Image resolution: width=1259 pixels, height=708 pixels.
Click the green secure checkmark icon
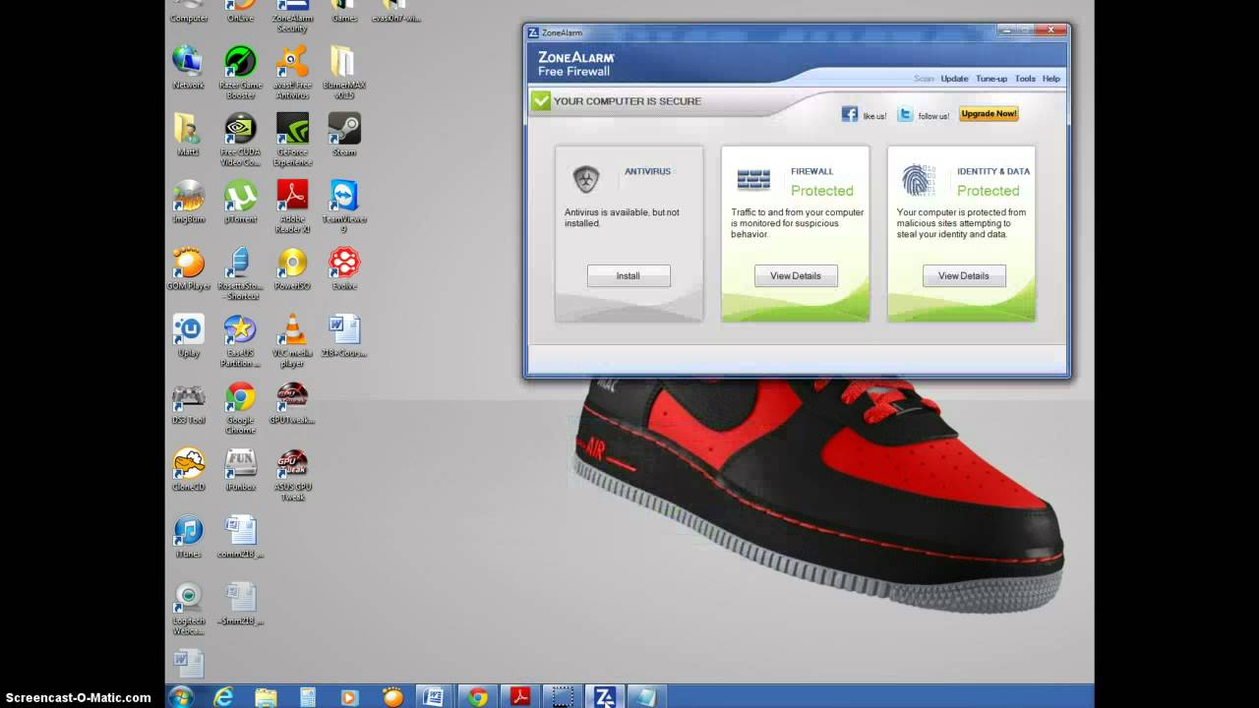pos(540,100)
